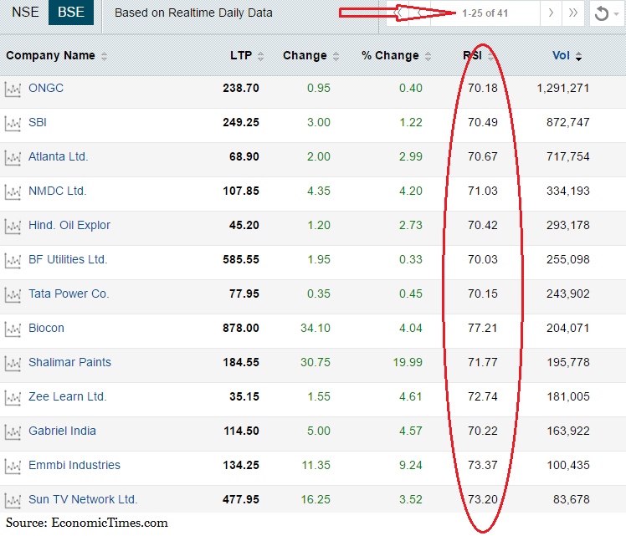Select the Zee Learn RSI value 72.74
This screenshot has width=626, height=536.
click(x=483, y=396)
